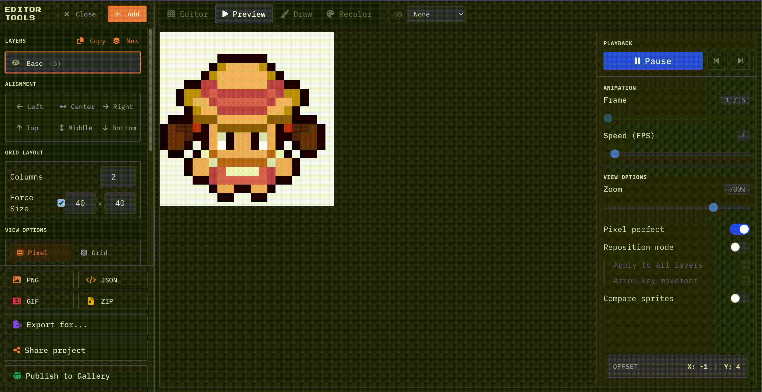
Task: Click the Speed (FPS) slider handle
Action: tap(615, 154)
